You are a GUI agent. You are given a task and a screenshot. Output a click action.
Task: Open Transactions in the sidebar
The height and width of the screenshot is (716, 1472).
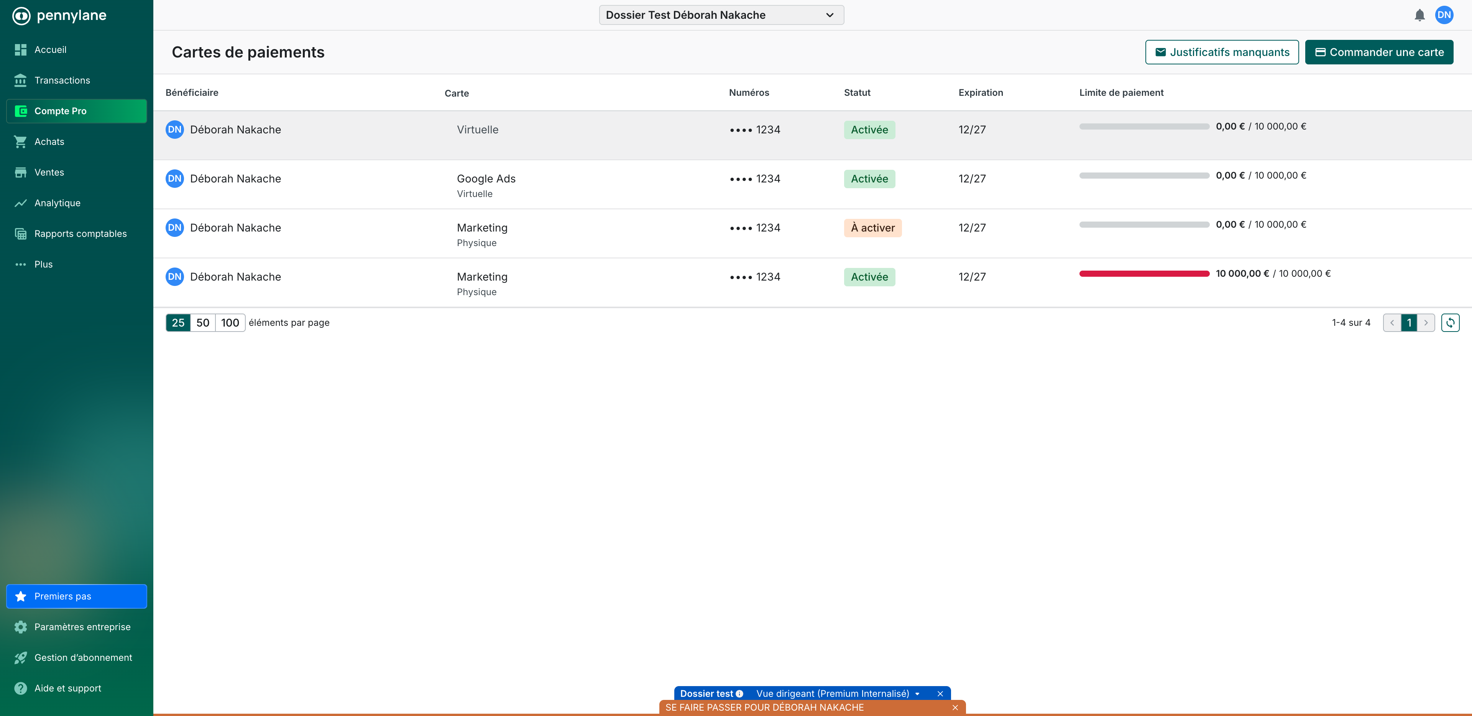pos(77,80)
